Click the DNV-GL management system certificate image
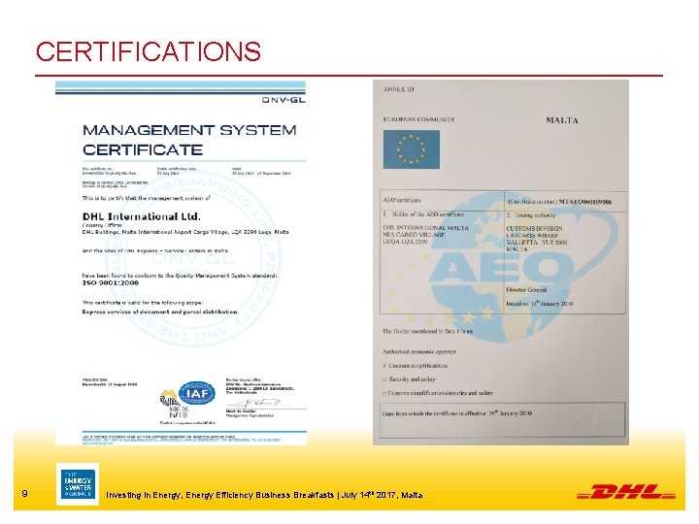Screen dimensions: 699x524 click(181, 263)
